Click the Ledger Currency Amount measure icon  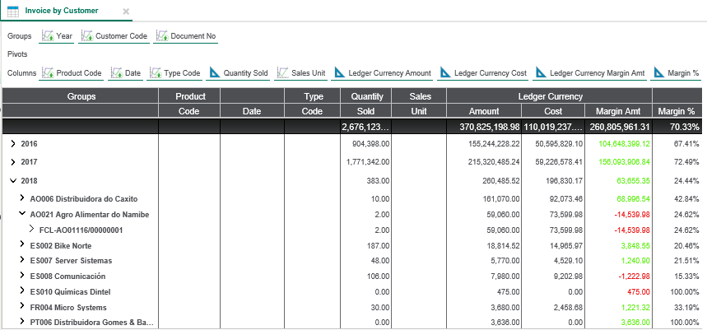(x=339, y=73)
